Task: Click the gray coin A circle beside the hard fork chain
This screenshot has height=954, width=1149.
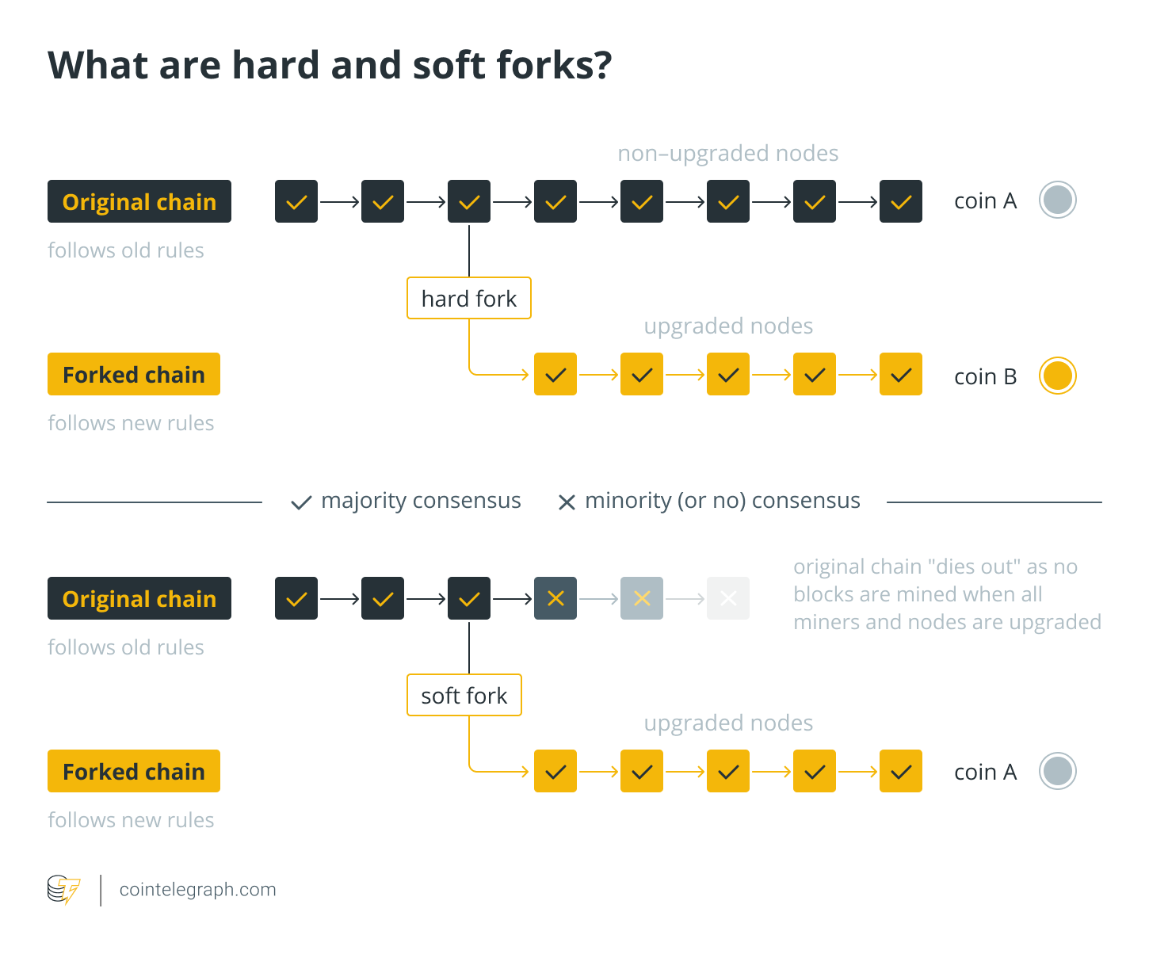Action: pos(1058,200)
